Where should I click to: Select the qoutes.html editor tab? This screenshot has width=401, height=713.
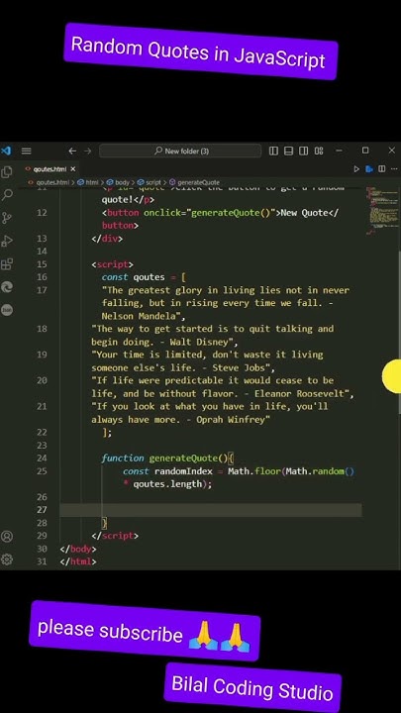click(50, 169)
